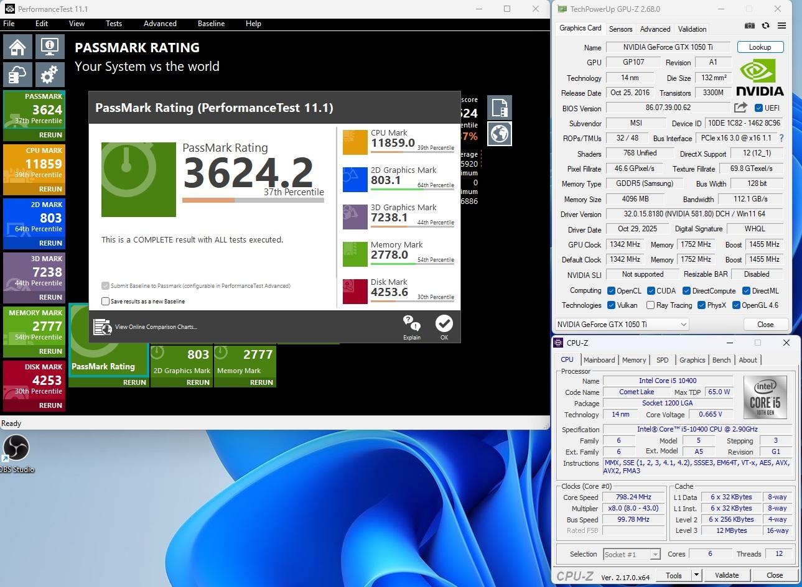This screenshot has width=802, height=587.
Task: Click the Memory Mark green icon
Action: 355,254
